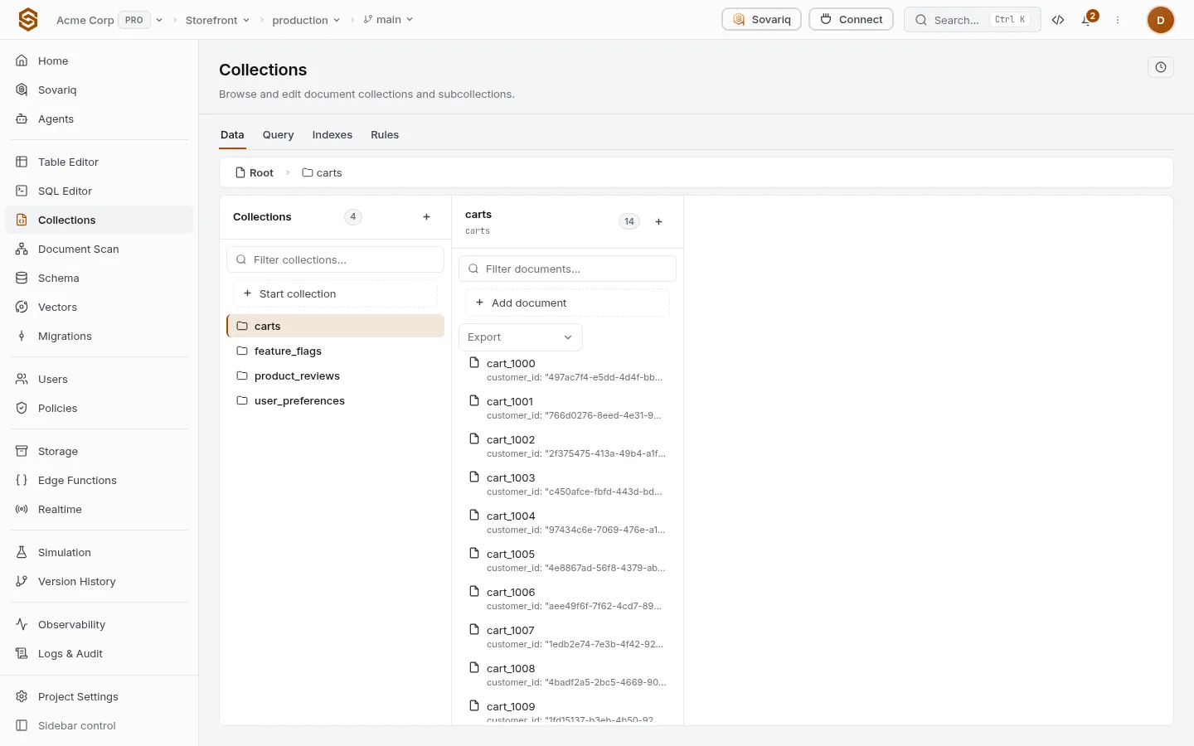Select the feature_flags collection
Viewport: 1194px width, 746px height.
(335, 351)
